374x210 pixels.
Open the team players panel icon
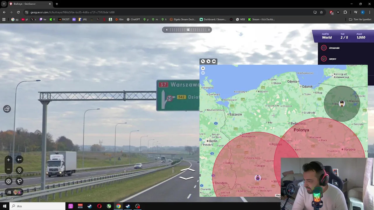pyautogui.click(x=9, y=192)
